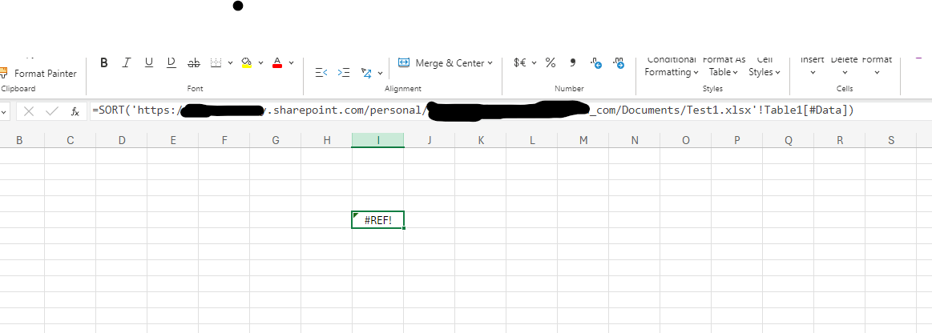Cancel the formula entry with the X
This screenshot has width=932, height=333.
[29, 111]
